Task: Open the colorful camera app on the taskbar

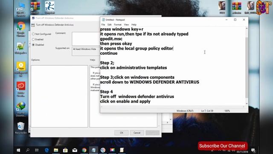Action: point(112,150)
